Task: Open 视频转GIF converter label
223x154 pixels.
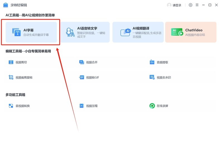Action: tap(93, 77)
